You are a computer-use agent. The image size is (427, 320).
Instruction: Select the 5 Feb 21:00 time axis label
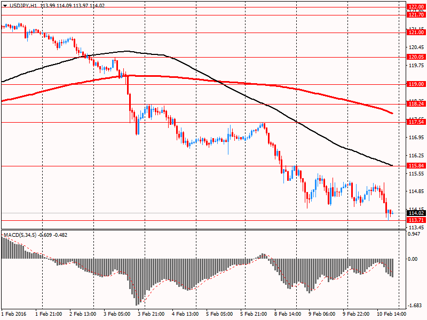(x=254, y=314)
